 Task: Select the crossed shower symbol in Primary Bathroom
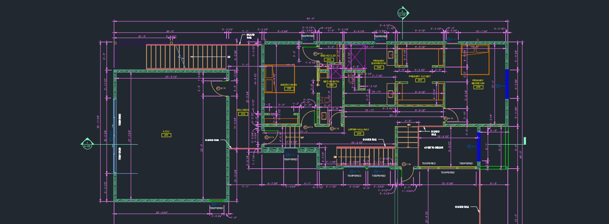click(355, 57)
